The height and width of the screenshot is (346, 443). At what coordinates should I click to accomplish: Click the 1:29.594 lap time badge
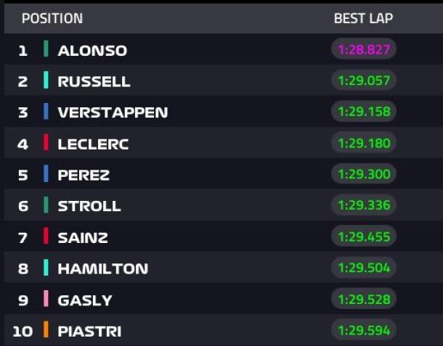click(x=364, y=330)
